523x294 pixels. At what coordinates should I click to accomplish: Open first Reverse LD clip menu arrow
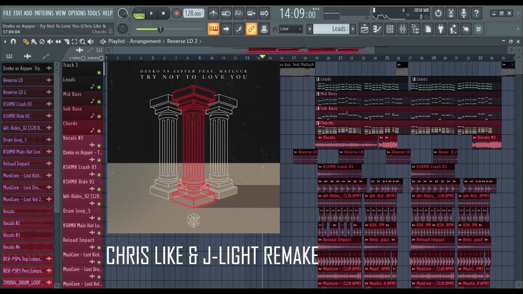click(296, 152)
